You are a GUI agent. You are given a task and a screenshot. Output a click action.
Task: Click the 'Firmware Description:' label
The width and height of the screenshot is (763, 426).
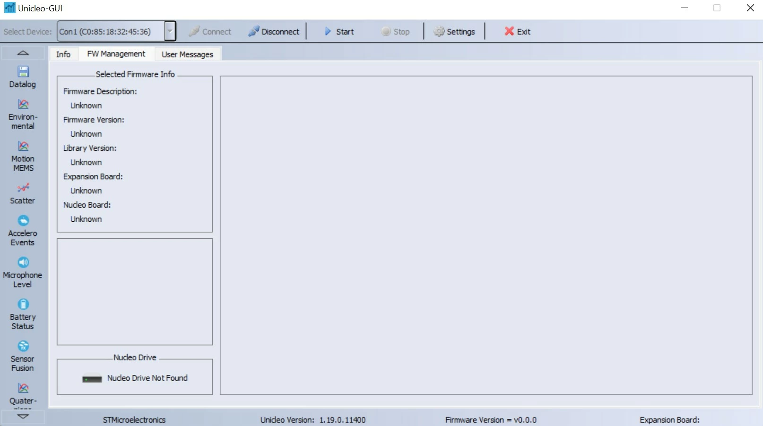[100, 92]
